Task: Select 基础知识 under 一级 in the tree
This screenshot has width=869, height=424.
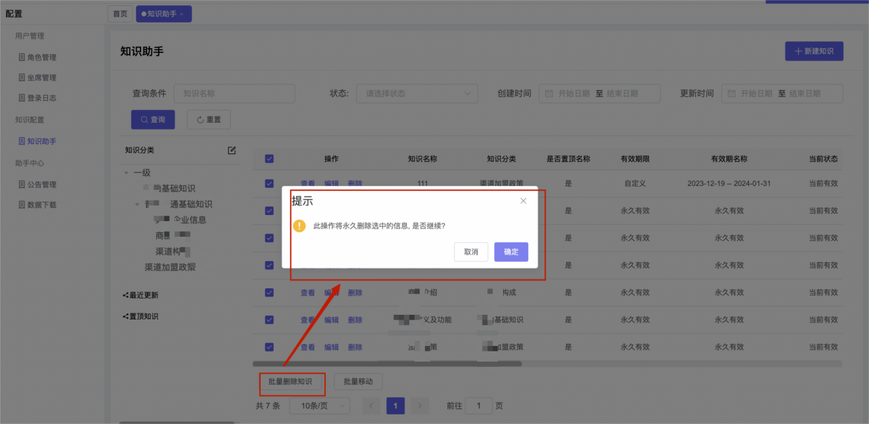Action: (170, 189)
